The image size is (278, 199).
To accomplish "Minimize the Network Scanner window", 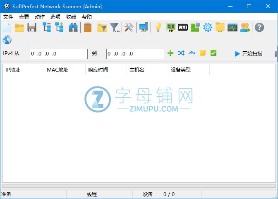I will 230,6.
